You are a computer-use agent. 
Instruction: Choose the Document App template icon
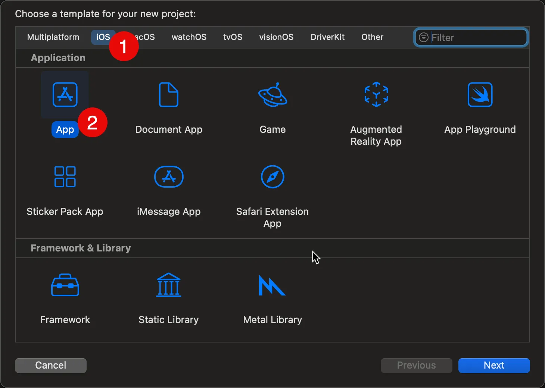(x=168, y=95)
